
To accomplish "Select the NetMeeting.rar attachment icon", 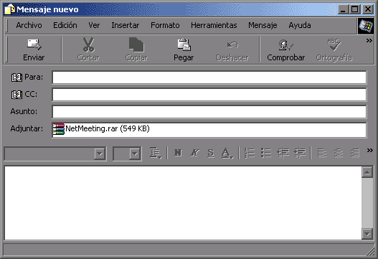I will click(59, 129).
